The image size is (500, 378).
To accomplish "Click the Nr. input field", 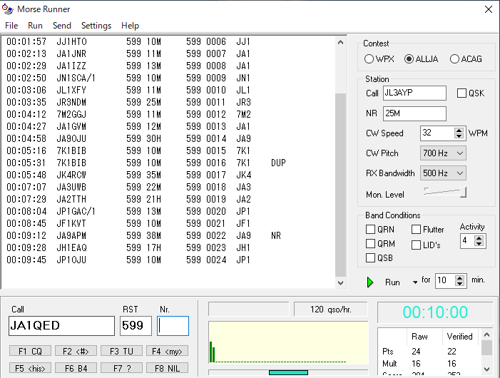I will pyautogui.click(x=173, y=326).
